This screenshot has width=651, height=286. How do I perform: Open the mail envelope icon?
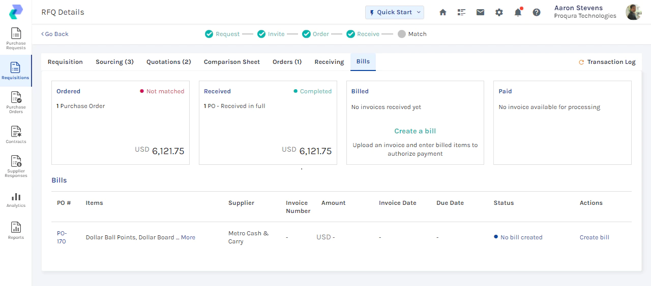click(480, 12)
